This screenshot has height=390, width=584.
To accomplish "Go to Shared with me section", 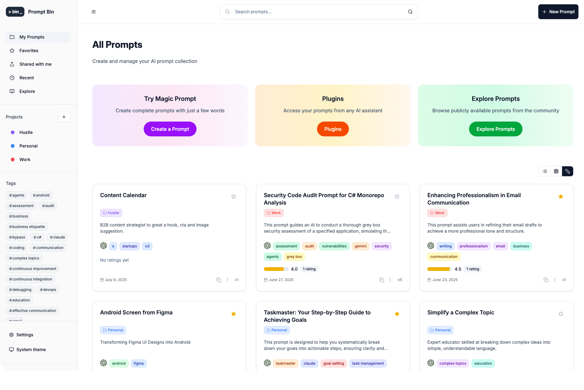I will (x=35, y=64).
